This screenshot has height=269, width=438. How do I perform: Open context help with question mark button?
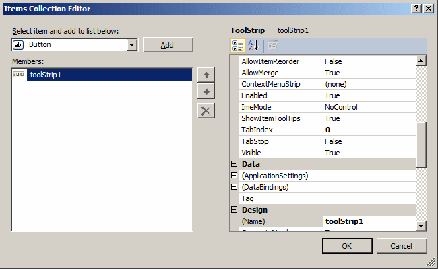416,9
